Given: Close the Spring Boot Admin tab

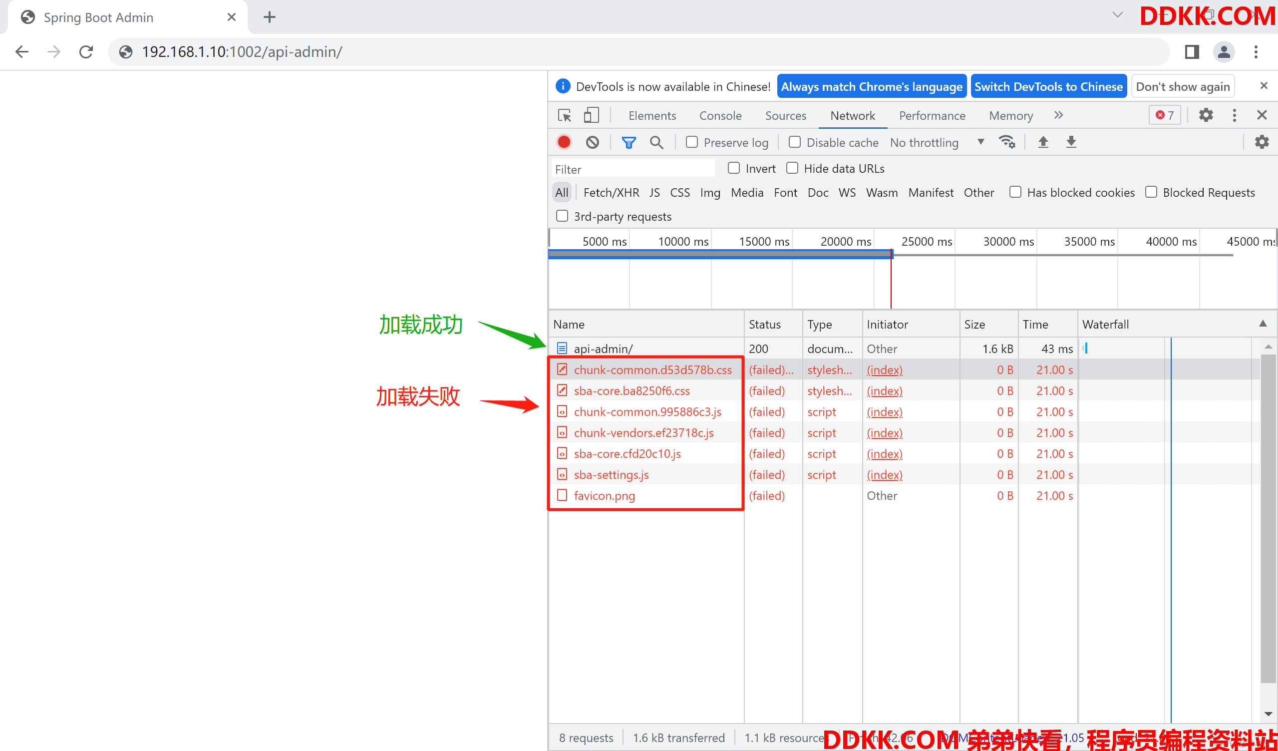Looking at the screenshot, I should 231,17.
